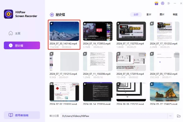Open the user account profile icon
Screen dimensions: 183x122
click(163, 3)
